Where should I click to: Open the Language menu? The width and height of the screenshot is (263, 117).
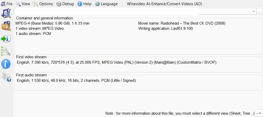[x=106, y=4]
